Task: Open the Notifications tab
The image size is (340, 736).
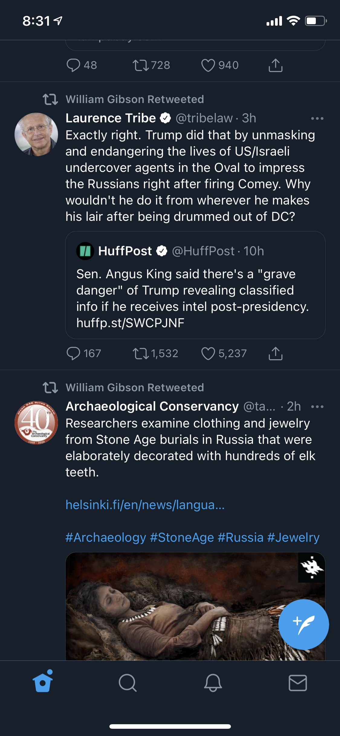Action: pyautogui.click(x=213, y=683)
